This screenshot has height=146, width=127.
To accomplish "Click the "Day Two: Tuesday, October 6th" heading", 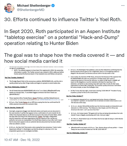I will [15, 78].
